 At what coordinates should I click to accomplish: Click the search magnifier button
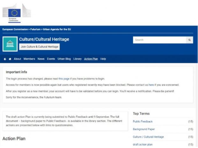tap(189, 40)
